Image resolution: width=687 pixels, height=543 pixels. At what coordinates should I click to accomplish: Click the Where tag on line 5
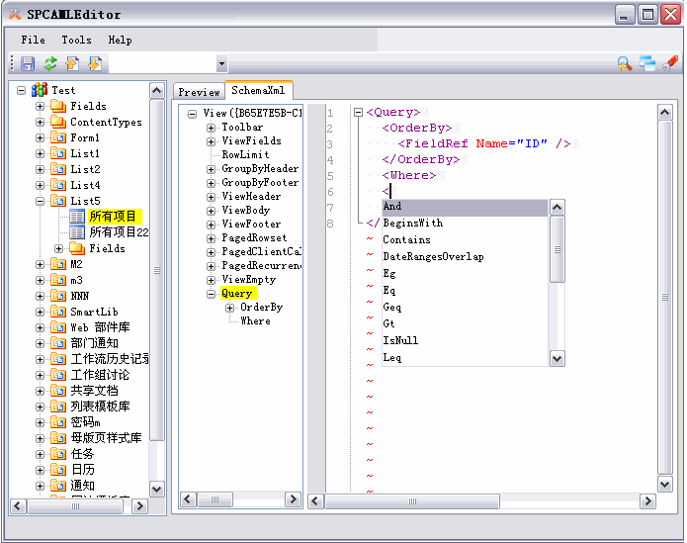409,175
